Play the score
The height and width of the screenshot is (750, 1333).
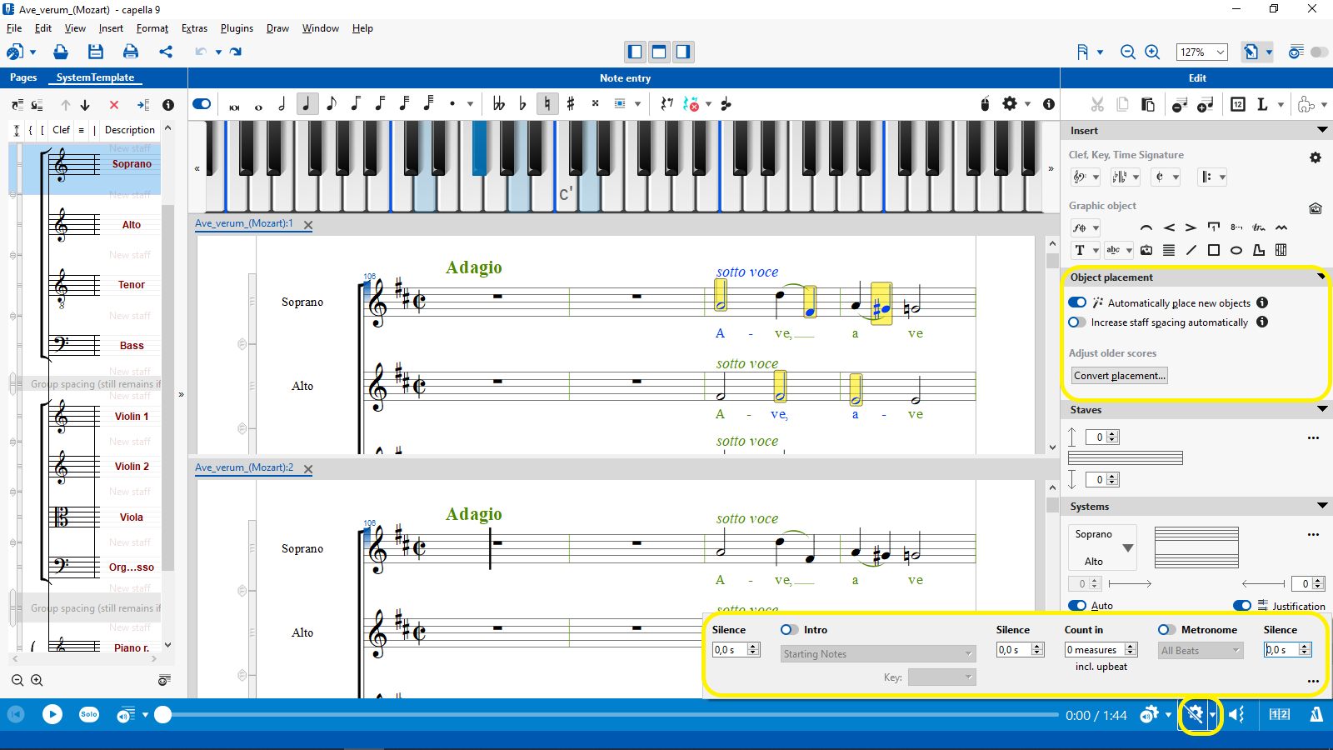point(52,714)
